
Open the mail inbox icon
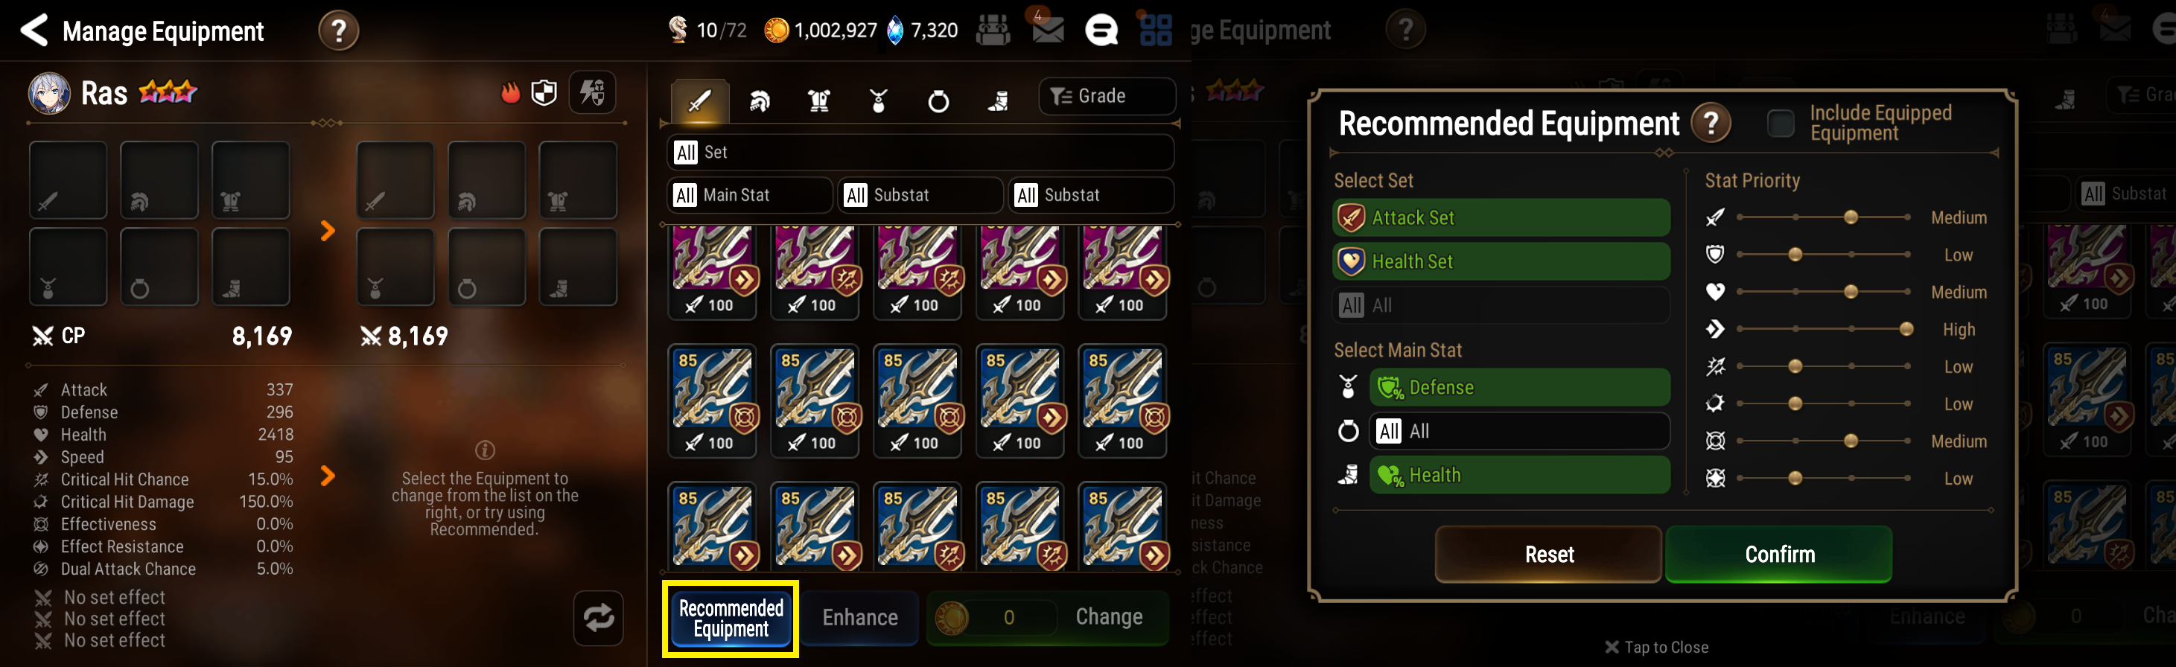point(1048,31)
